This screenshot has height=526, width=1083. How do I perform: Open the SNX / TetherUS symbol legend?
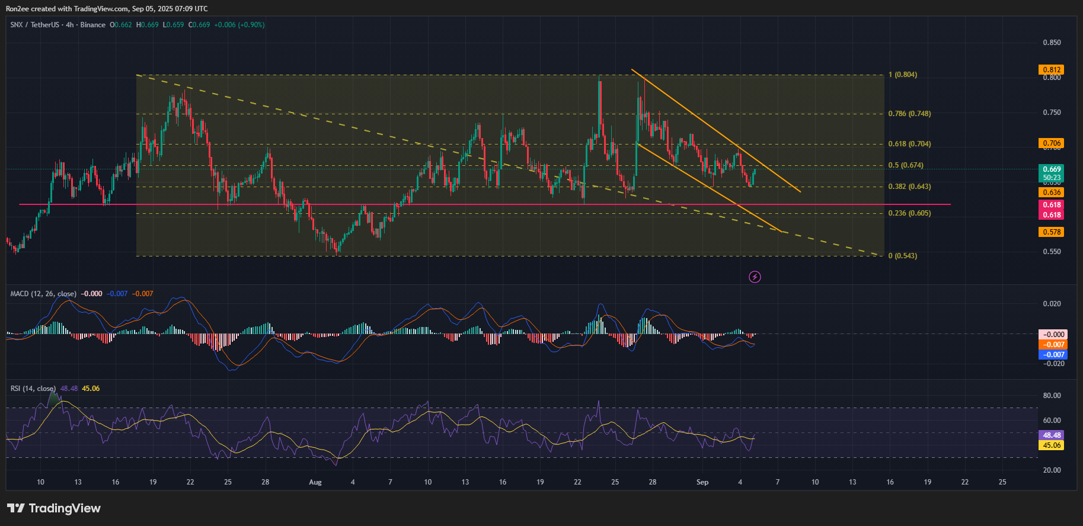click(x=57, y=25)
